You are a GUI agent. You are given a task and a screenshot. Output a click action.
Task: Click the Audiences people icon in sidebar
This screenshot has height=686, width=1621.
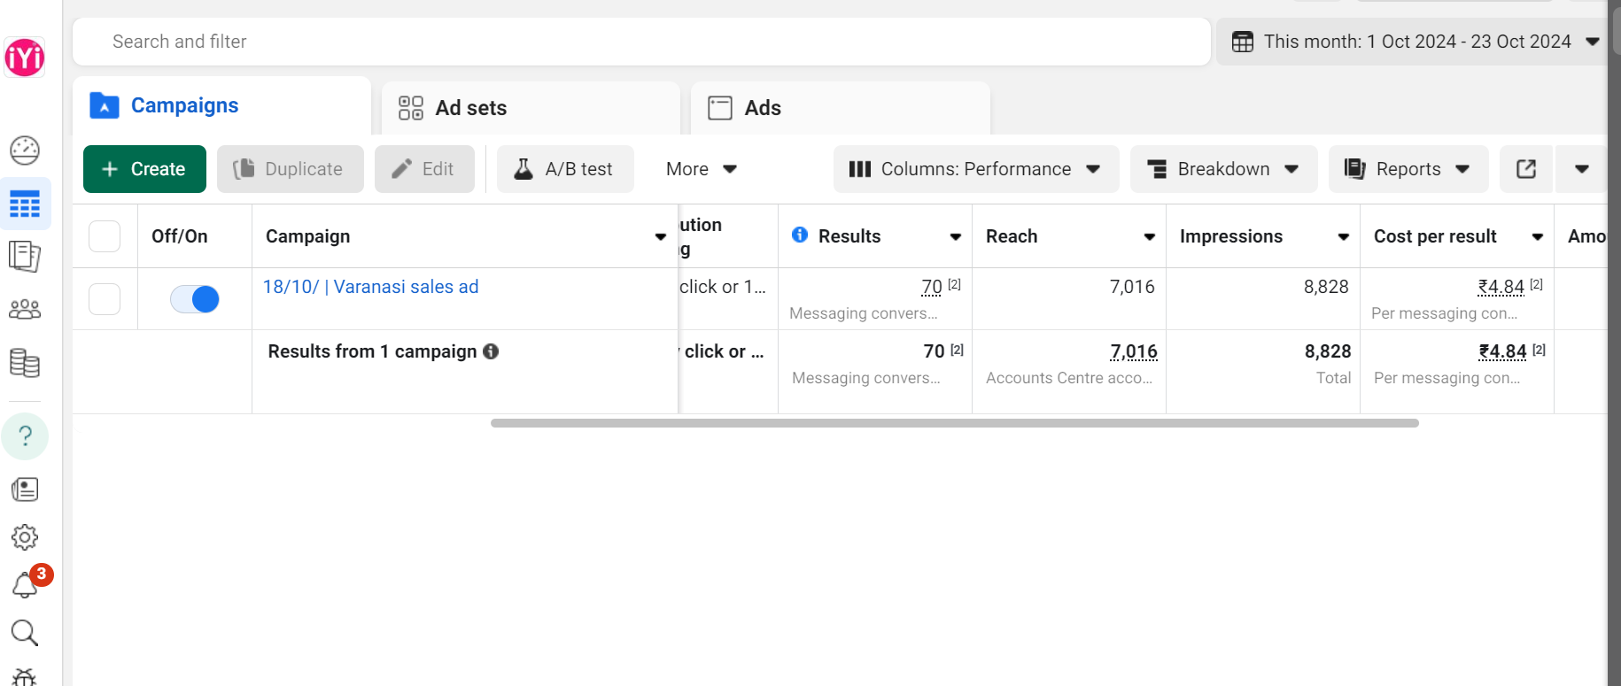25,310
